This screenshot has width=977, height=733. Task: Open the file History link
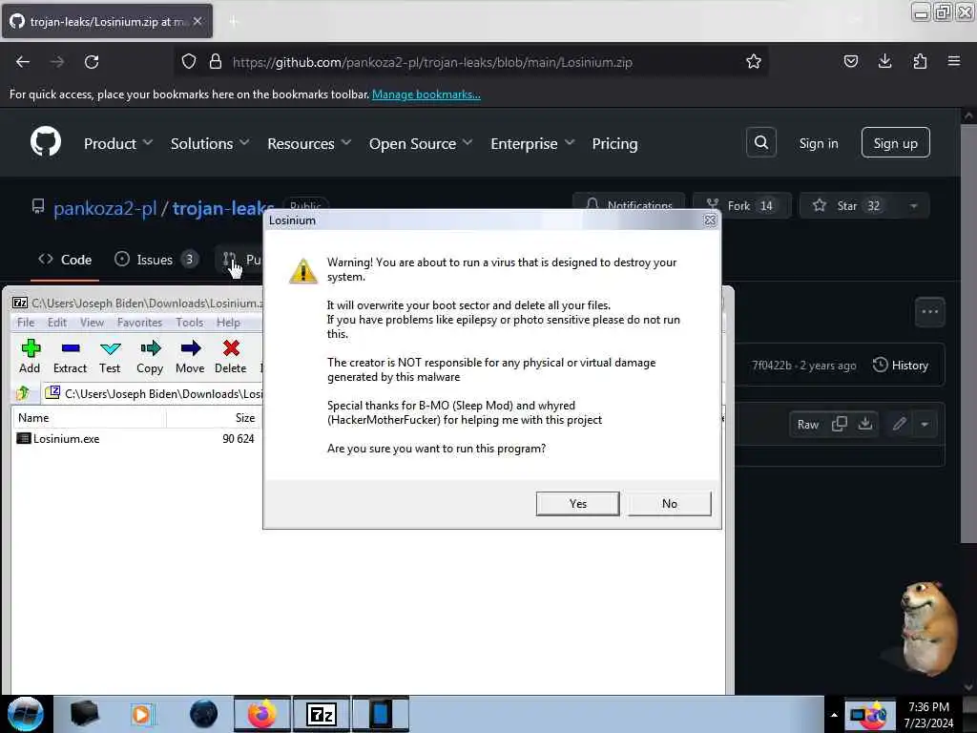901,366
